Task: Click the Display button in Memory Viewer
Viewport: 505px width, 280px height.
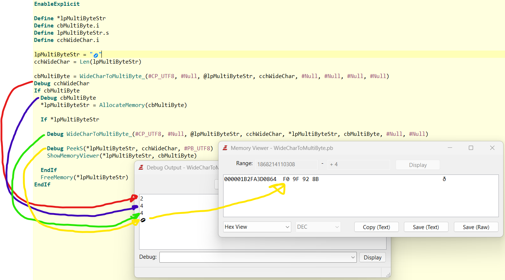Action: tap(417, 165)
